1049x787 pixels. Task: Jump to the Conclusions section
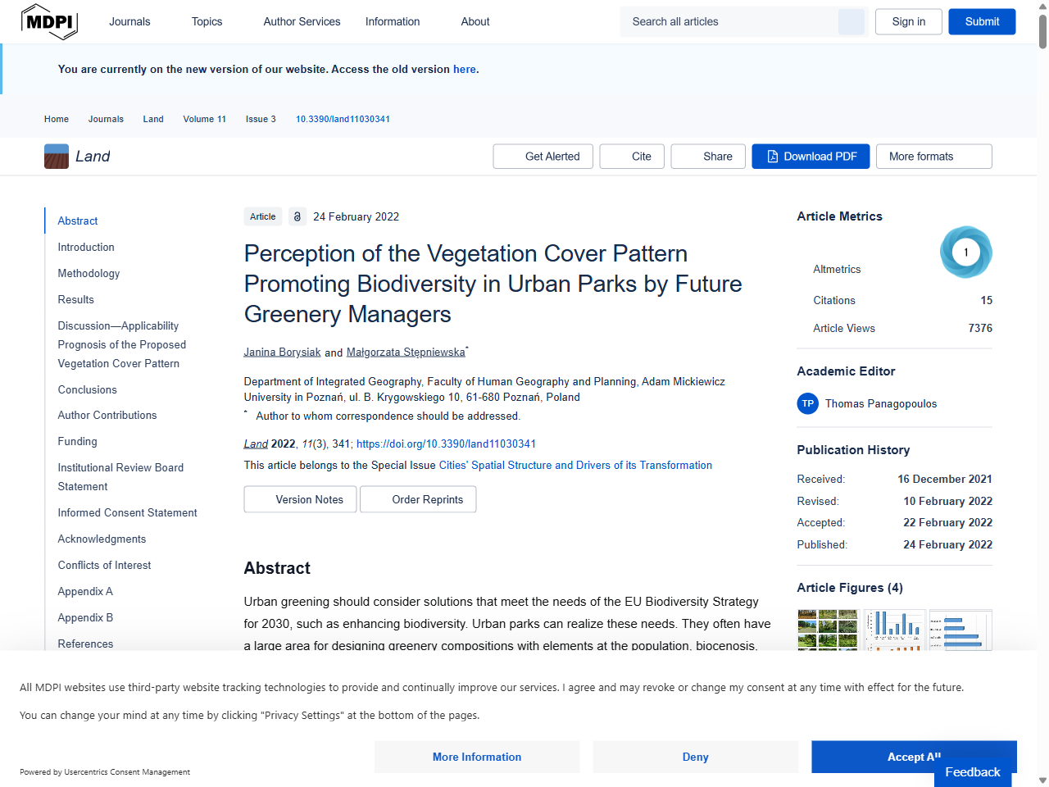(87, 389)
